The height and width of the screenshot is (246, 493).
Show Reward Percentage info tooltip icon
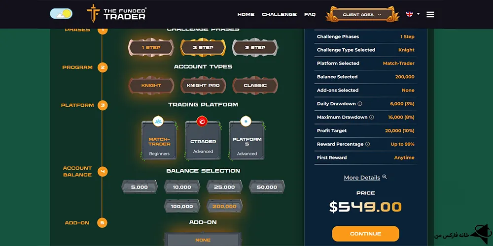[368, 144]
